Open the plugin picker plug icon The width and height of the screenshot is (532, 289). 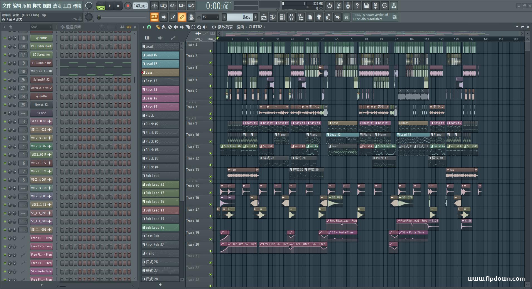[319, 17]
